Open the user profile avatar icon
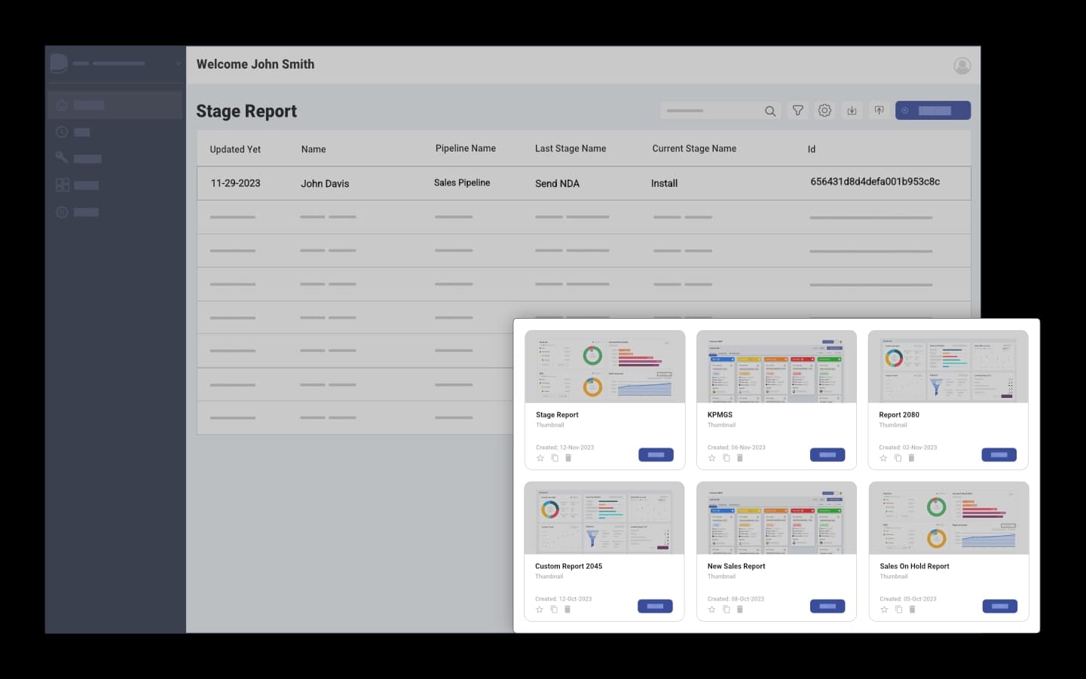The width and height of the screenshot is (1086, 679). 962,66
